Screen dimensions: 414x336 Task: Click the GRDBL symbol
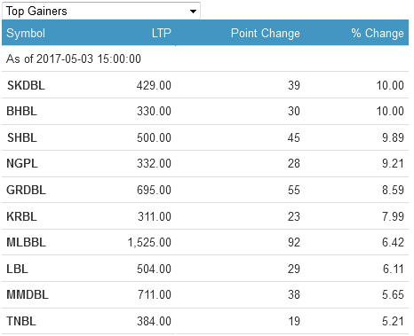pyautogui.click(x=26, y=190)
